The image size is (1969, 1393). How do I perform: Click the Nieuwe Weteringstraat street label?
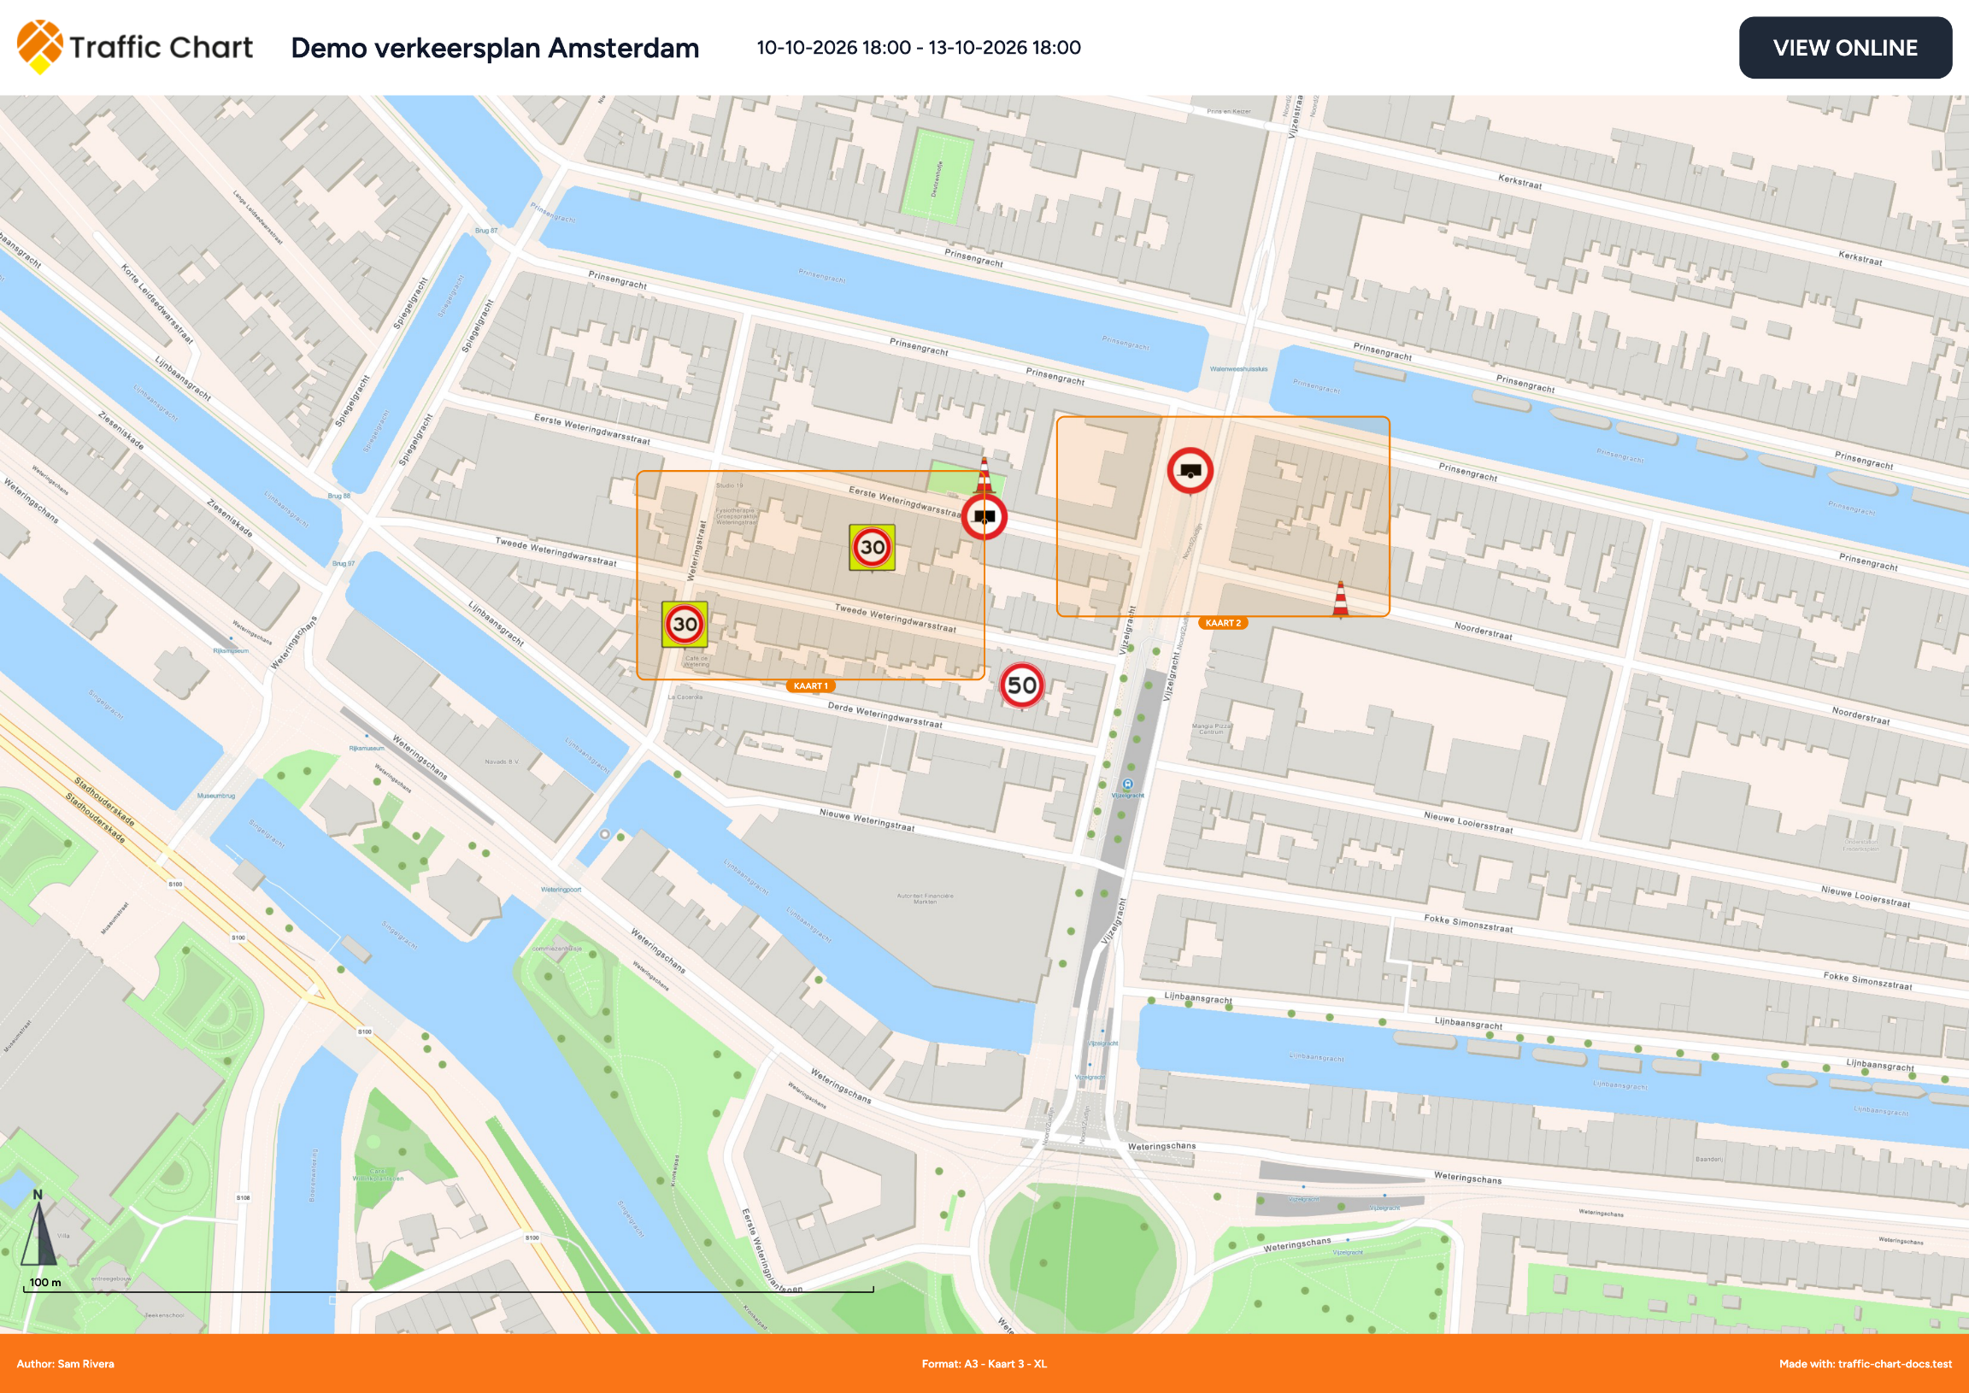point(867,821)
